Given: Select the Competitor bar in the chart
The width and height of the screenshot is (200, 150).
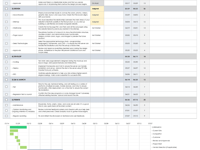Looking at the screenshot, I should coord(12,134).
